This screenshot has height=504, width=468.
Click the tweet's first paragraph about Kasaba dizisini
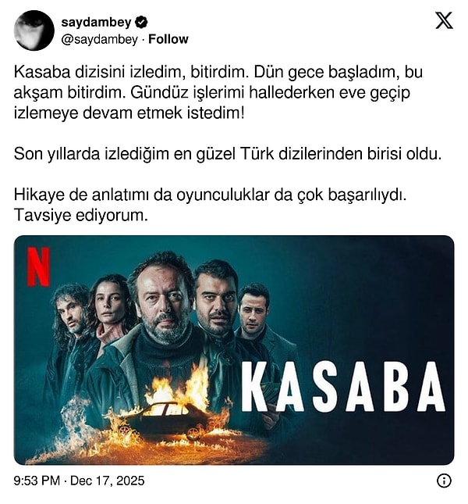218,92
